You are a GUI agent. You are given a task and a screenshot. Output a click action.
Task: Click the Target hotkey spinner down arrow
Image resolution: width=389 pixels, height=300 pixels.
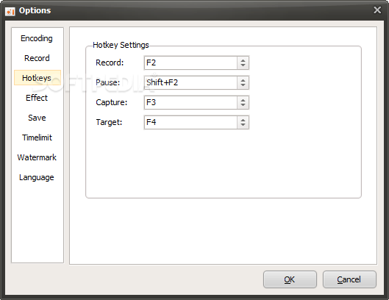(x=243, y=125)
